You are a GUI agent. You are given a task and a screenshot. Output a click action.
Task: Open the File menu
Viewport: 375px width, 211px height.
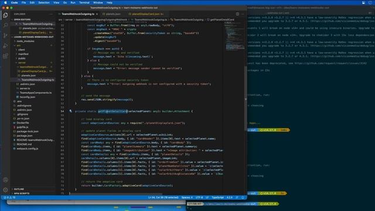tap(23, 2)
